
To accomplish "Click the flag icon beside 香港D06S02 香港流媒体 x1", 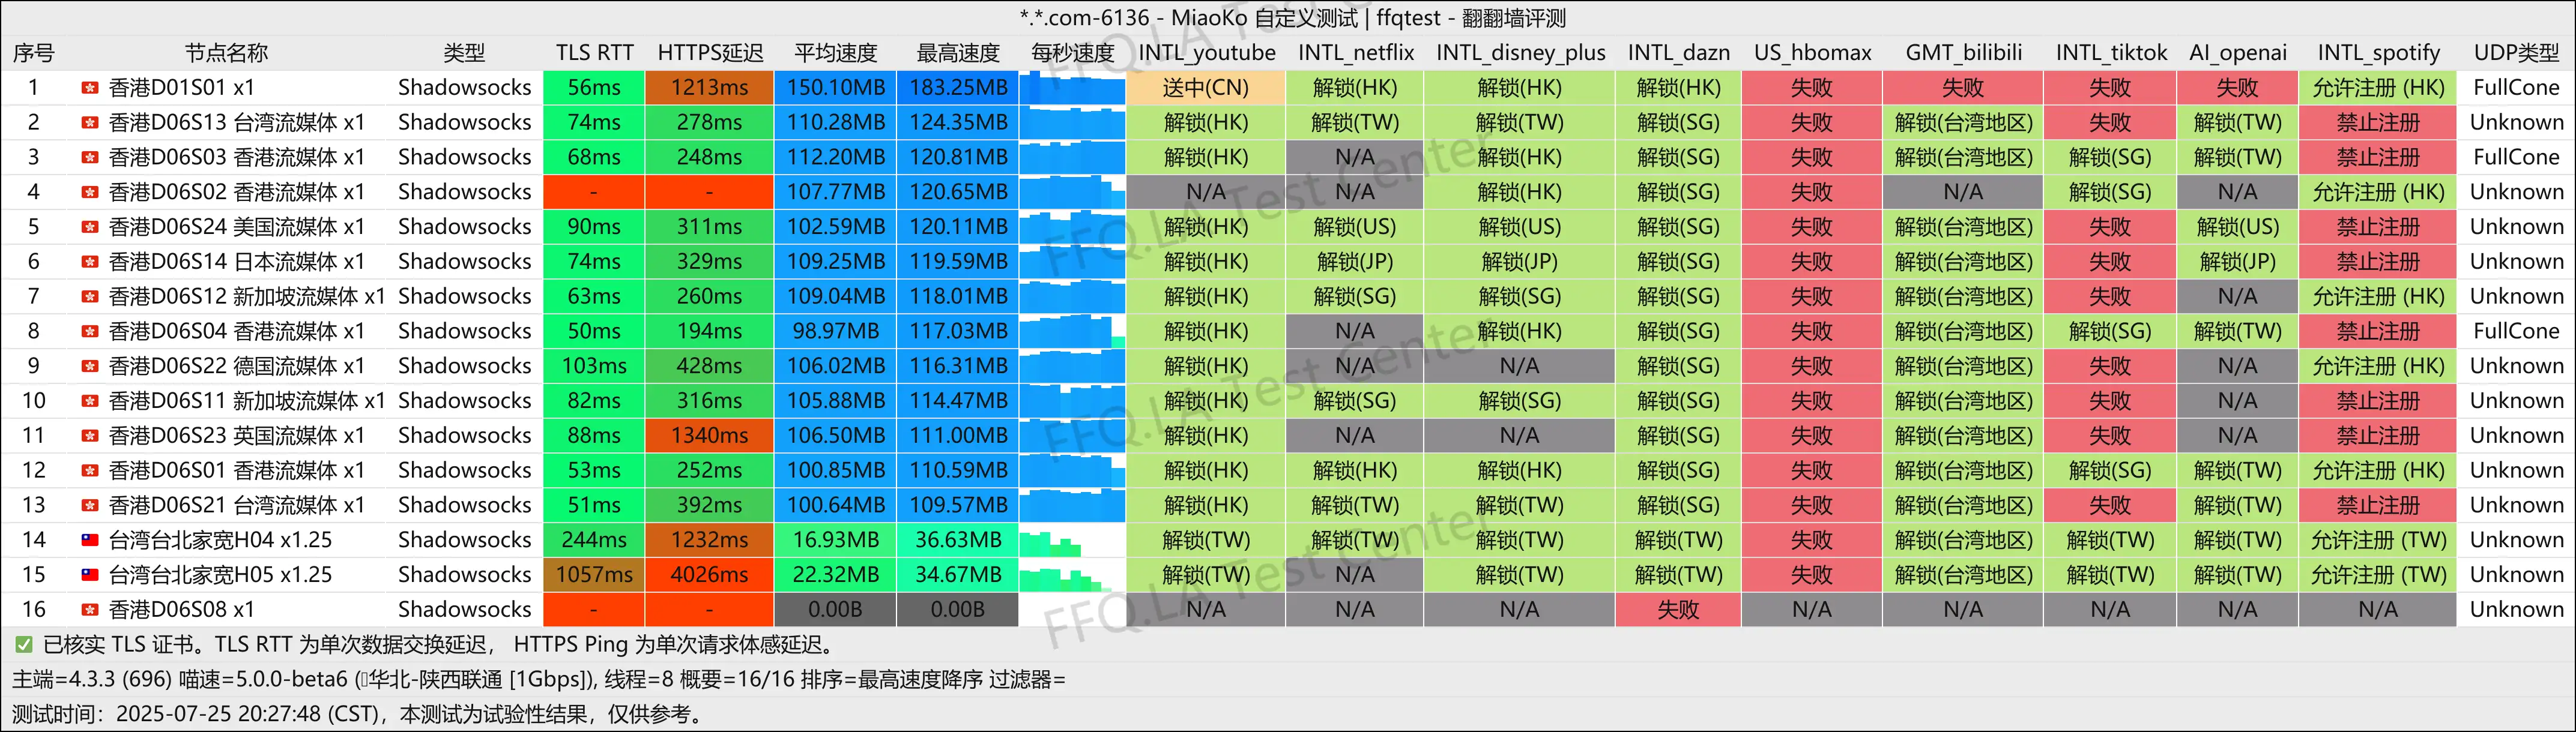I will [x=89, y=192].
